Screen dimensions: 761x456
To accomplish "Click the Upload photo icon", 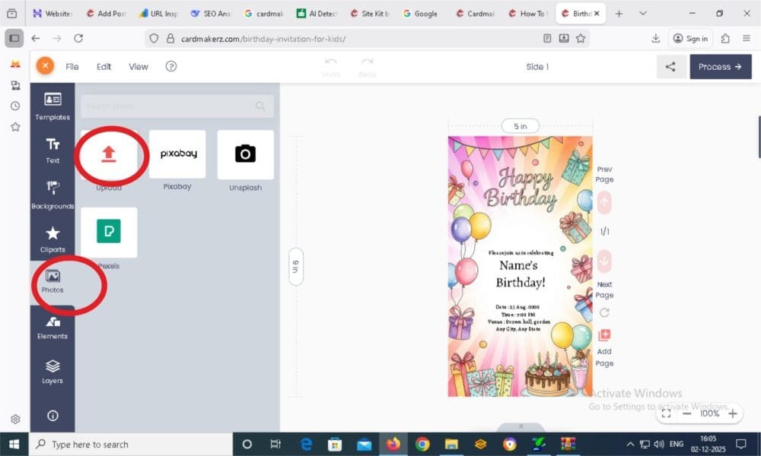I will click(x=109, y=156).
